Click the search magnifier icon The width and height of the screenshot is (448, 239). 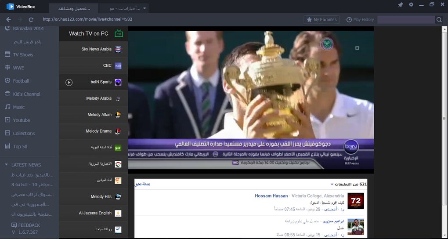(439, 19)
